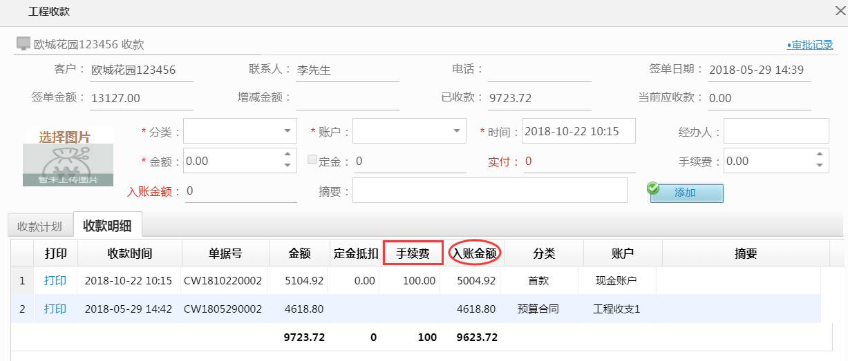The image size is (848, 361).
Task: Increase 手续费 with the up arrow
Action: coord(820,155)
